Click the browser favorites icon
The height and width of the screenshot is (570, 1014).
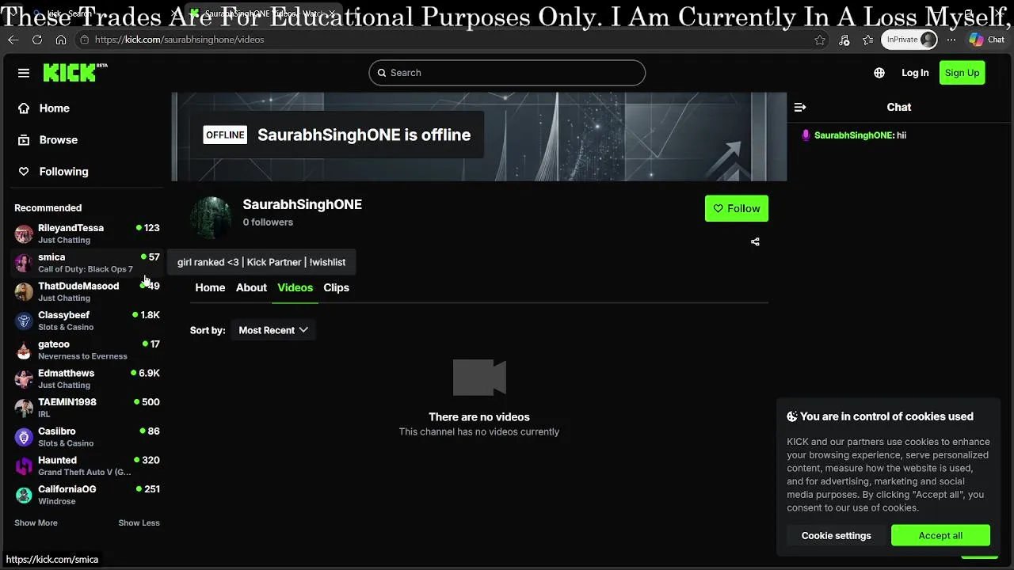tap(867, 40)
